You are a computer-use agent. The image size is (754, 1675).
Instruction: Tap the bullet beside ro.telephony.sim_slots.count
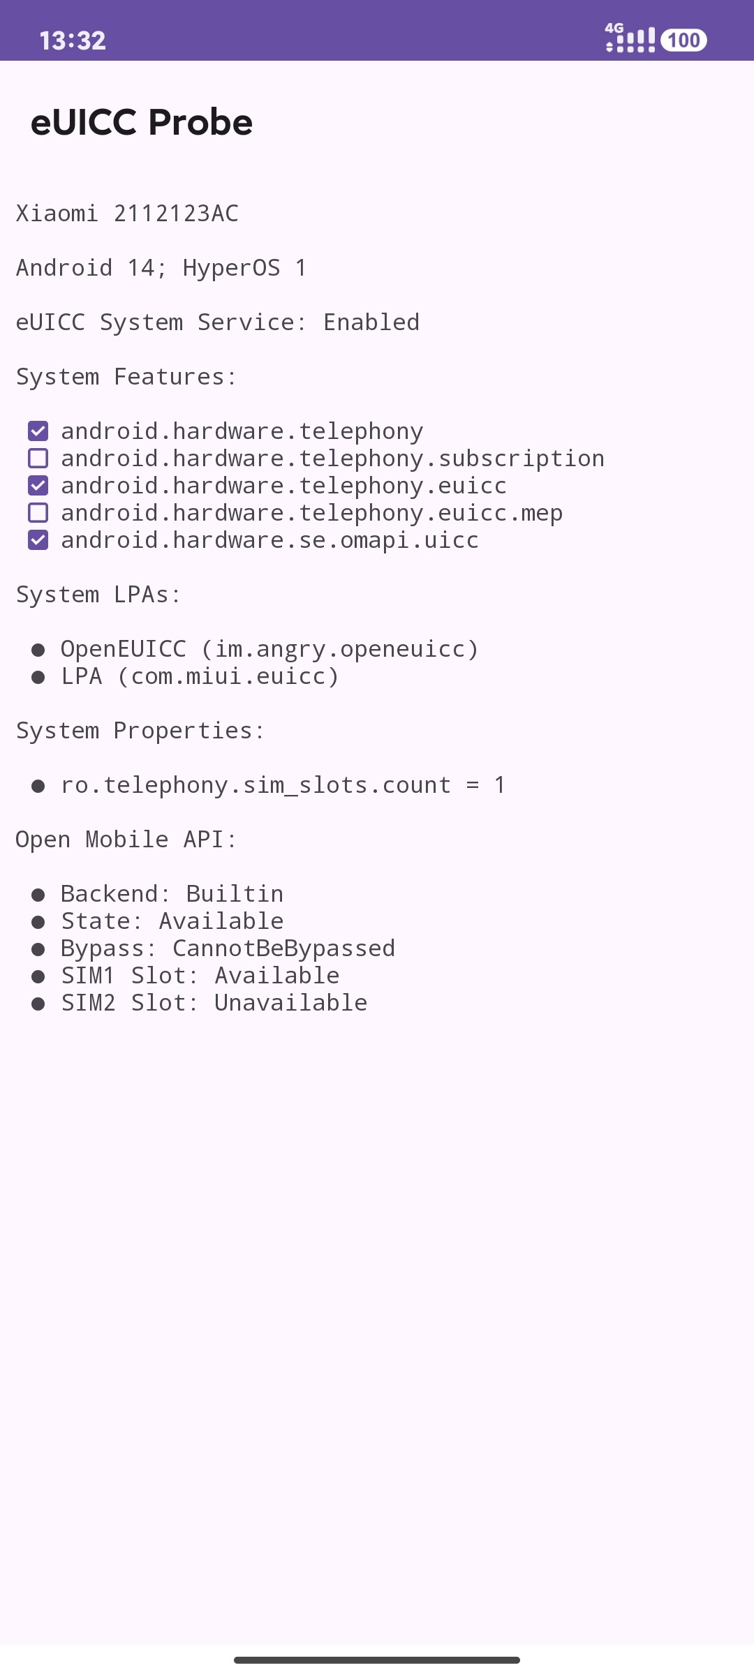[x=38, y=787]
